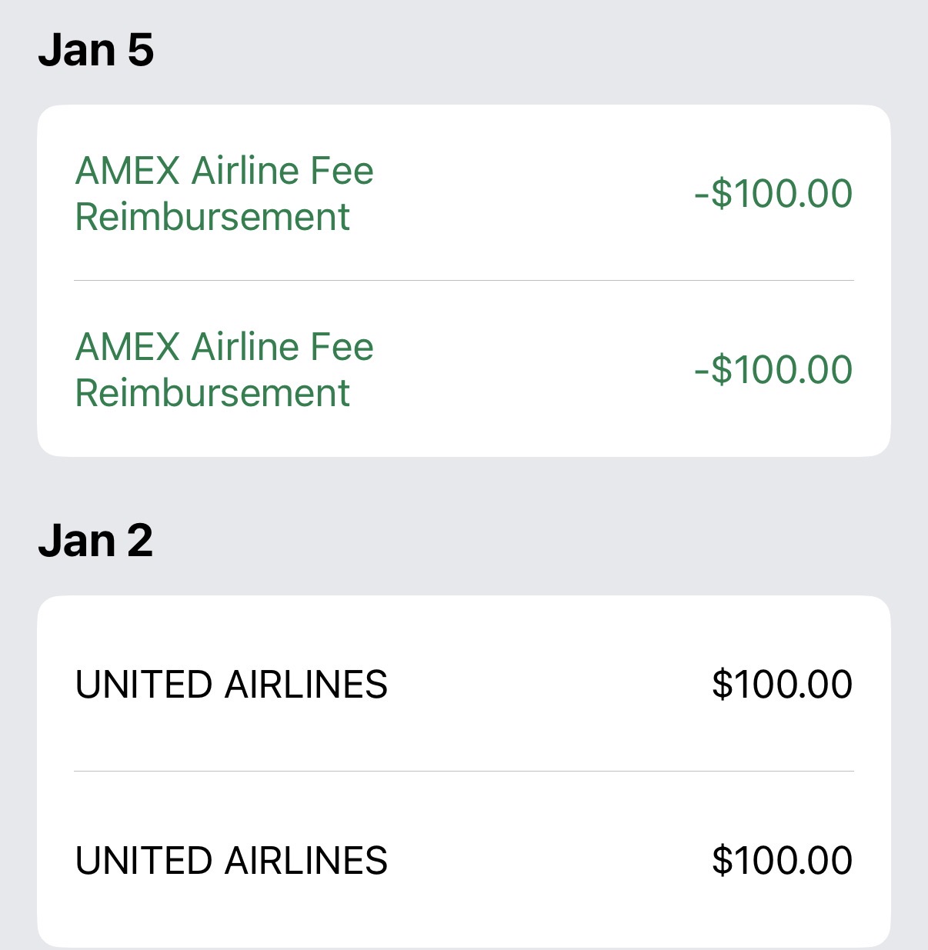Screen dimensions: 928x950
Task: Click the bottom black $100.00 charge amount
Action: [782, 860]
